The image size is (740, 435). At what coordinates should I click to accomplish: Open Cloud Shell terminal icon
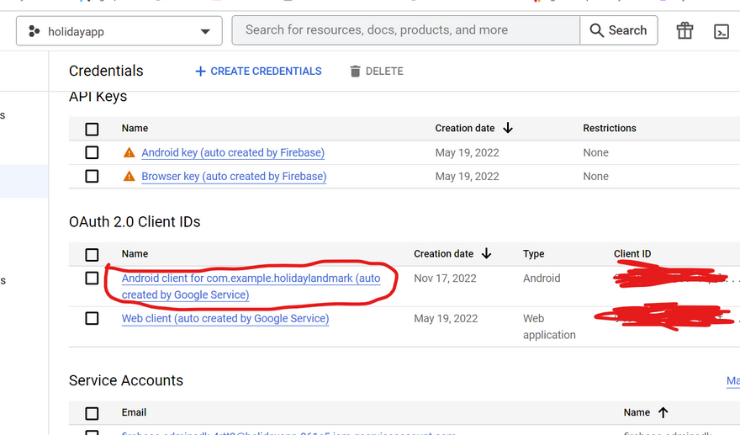point(721,31)
